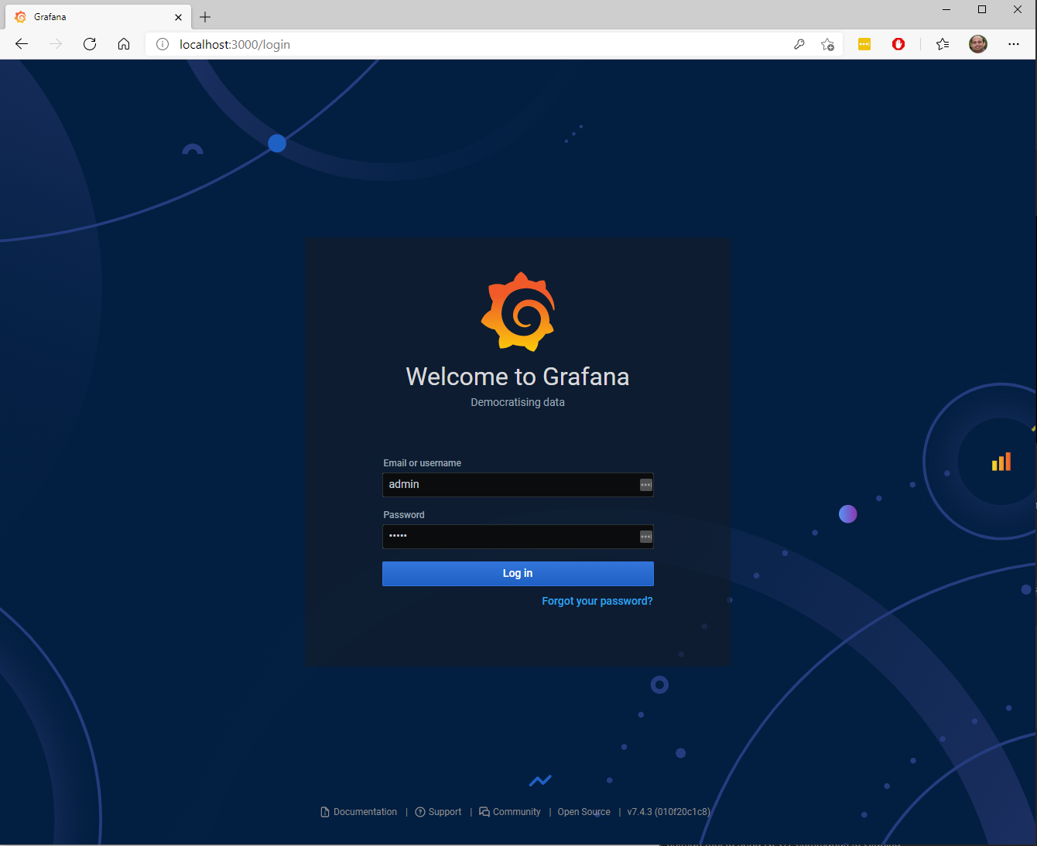The width and height of the screenshot is (1037, 846).
Task: Close the Grafana tab
Action: point(178,17)
